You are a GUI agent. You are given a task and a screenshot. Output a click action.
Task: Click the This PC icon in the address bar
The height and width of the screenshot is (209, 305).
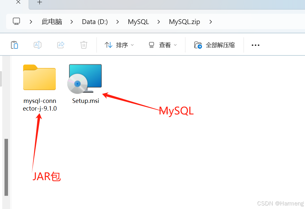[x=16, y=21]
